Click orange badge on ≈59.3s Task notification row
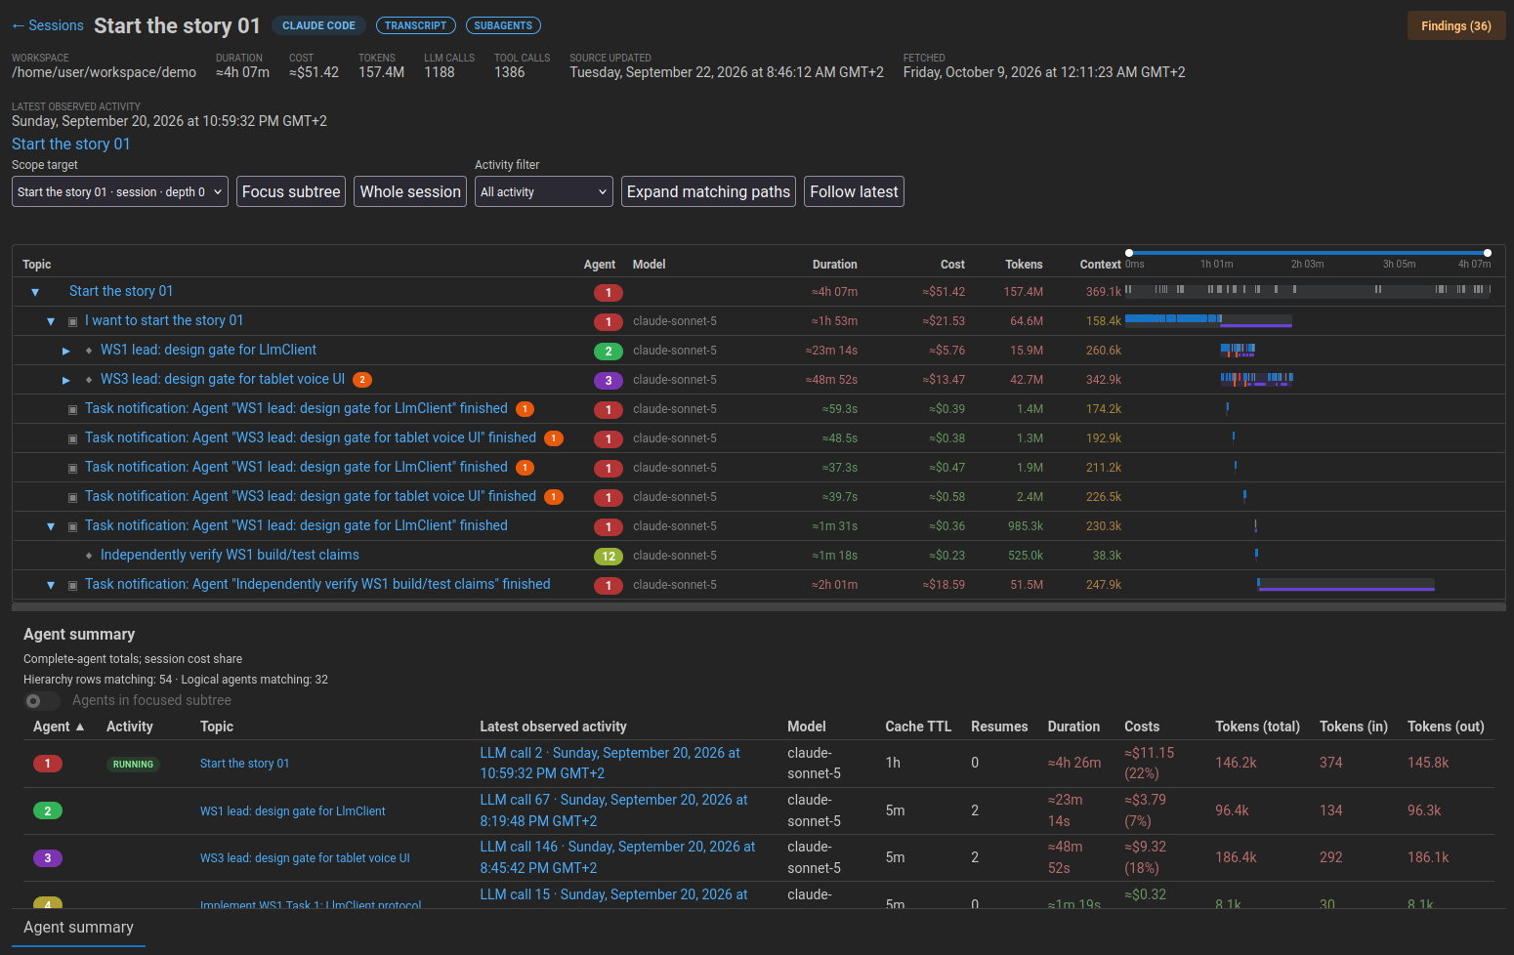This screenshot has width=1514, height=955. 525,409
